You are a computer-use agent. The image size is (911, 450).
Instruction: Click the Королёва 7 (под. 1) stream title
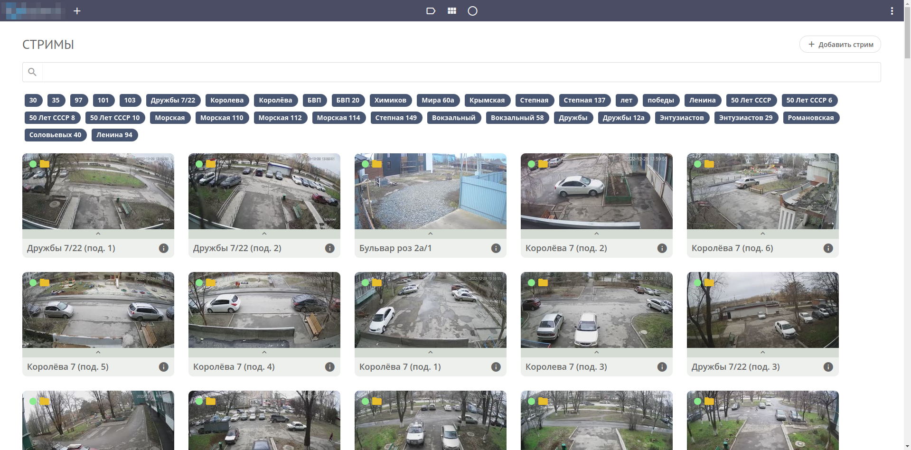(x=400, y=367)
